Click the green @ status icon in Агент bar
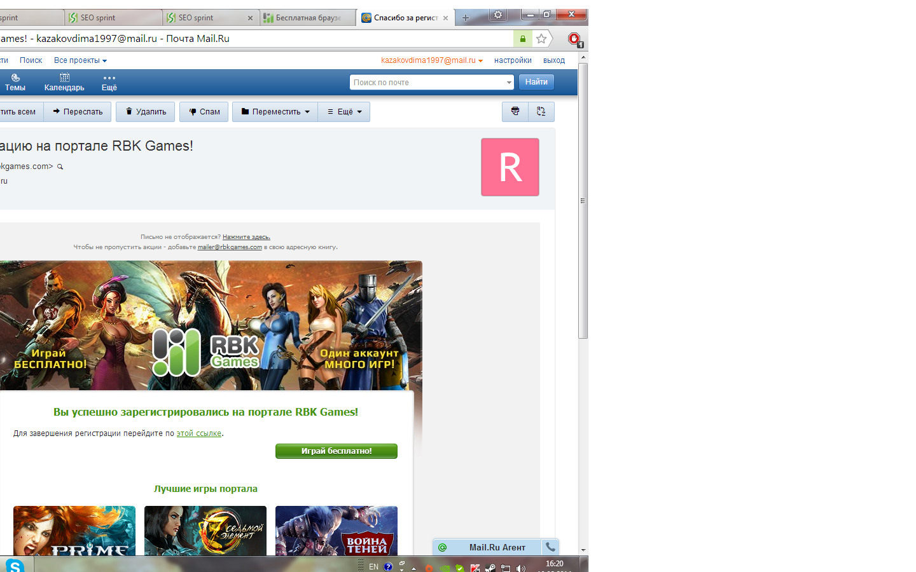The width and height of the screenshot is (916, 572). [x=443, y=547]
